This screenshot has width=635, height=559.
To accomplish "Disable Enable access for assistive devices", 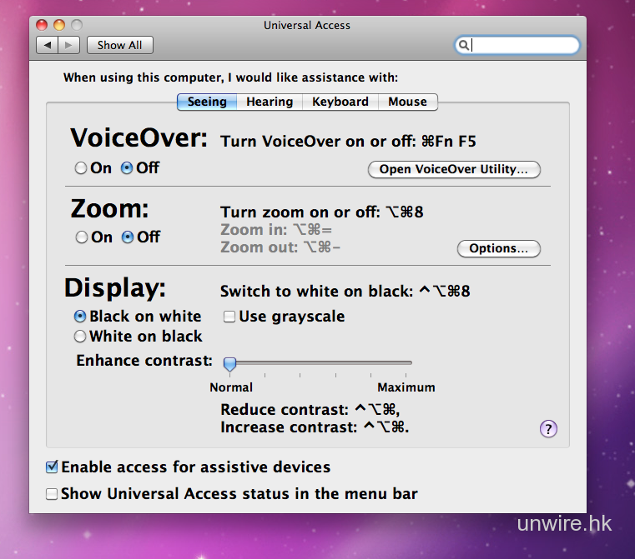I will click(52, 467).
